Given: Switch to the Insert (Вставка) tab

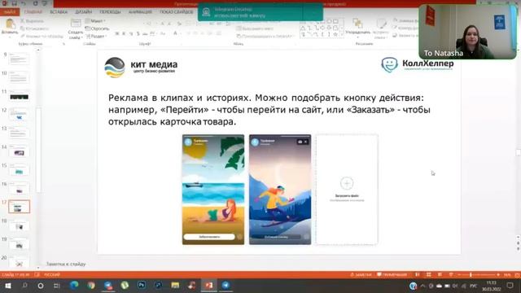Looking at the screenshot, I should click(x=59, y=12).
